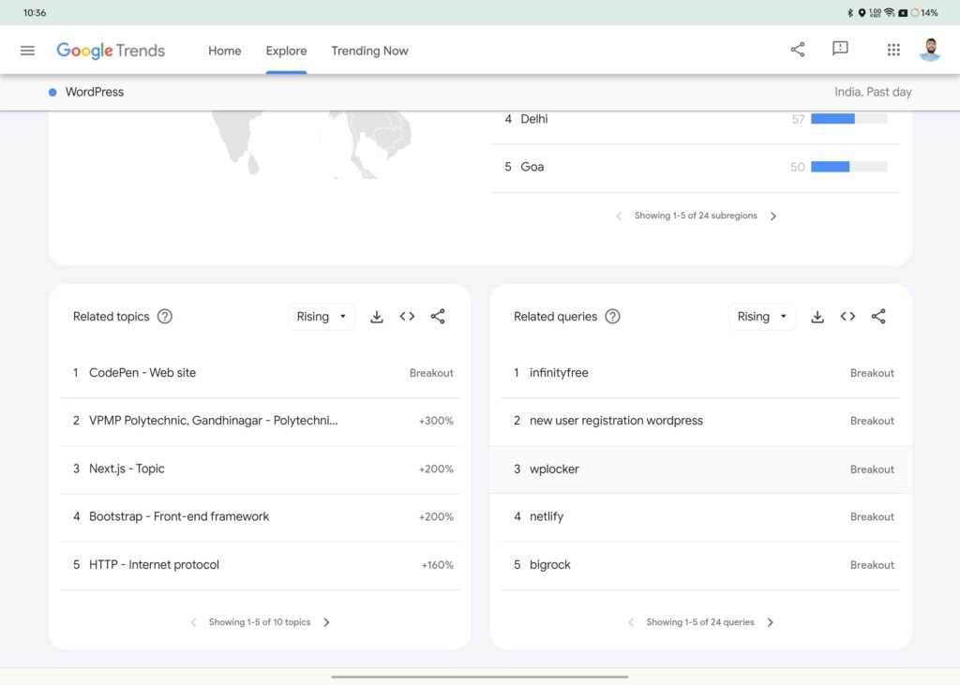Share the Related topics card
The height and width of the screenshot is (685, 960).
pos(438,317)
